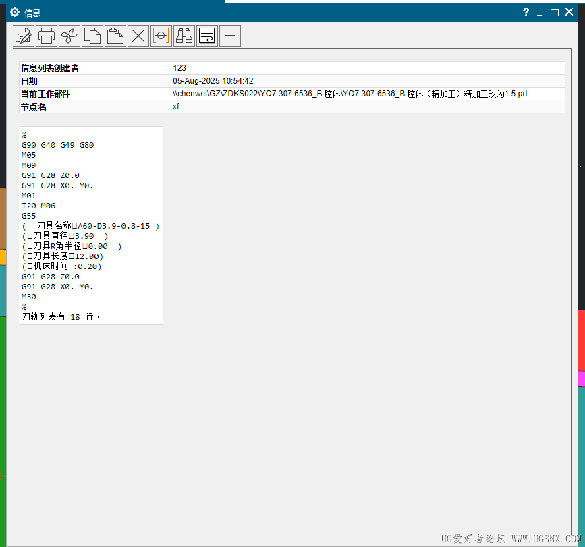Click the Copy icon
This screenshot has height=547, width=585.
tap(92, 36)
